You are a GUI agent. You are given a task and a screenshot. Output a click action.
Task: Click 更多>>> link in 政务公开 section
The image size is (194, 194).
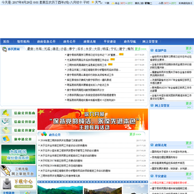[135, 134]
